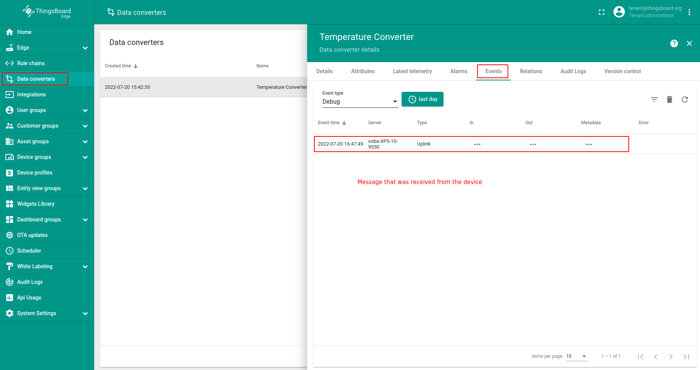Image resolution: width=700 pixels, height=370 pixels.
Task: Open OTA updates page
Action: (x=47, y=235)
